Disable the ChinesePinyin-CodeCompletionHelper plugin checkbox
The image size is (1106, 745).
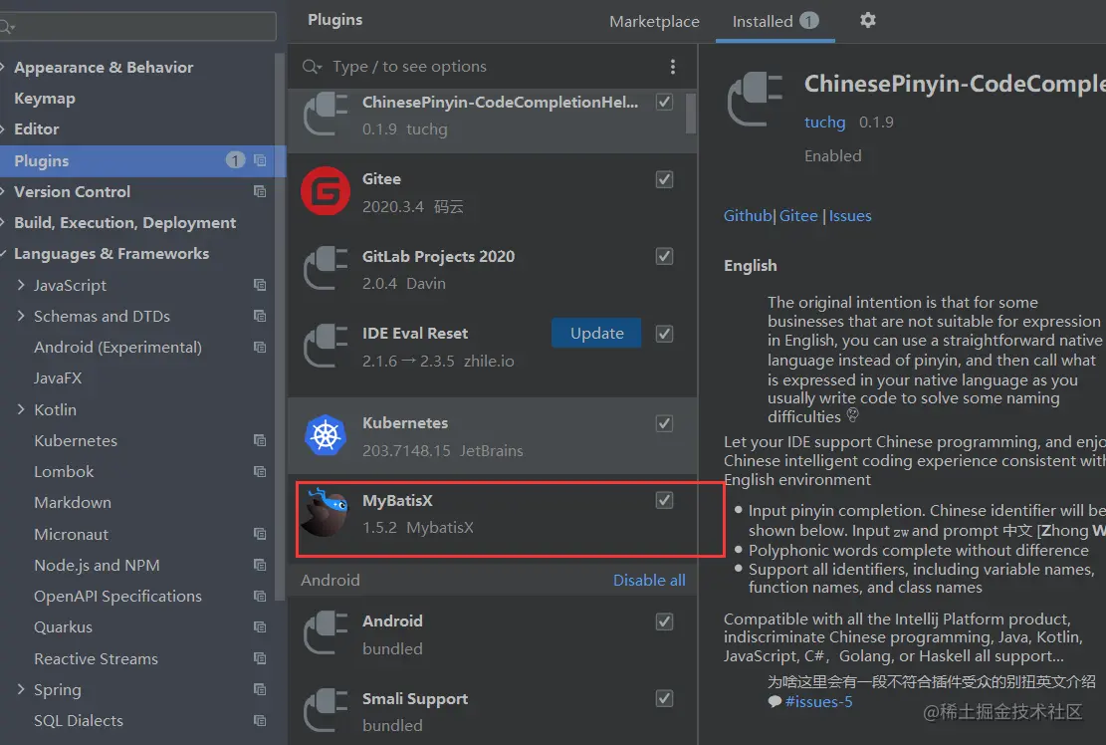pos(664,102)
